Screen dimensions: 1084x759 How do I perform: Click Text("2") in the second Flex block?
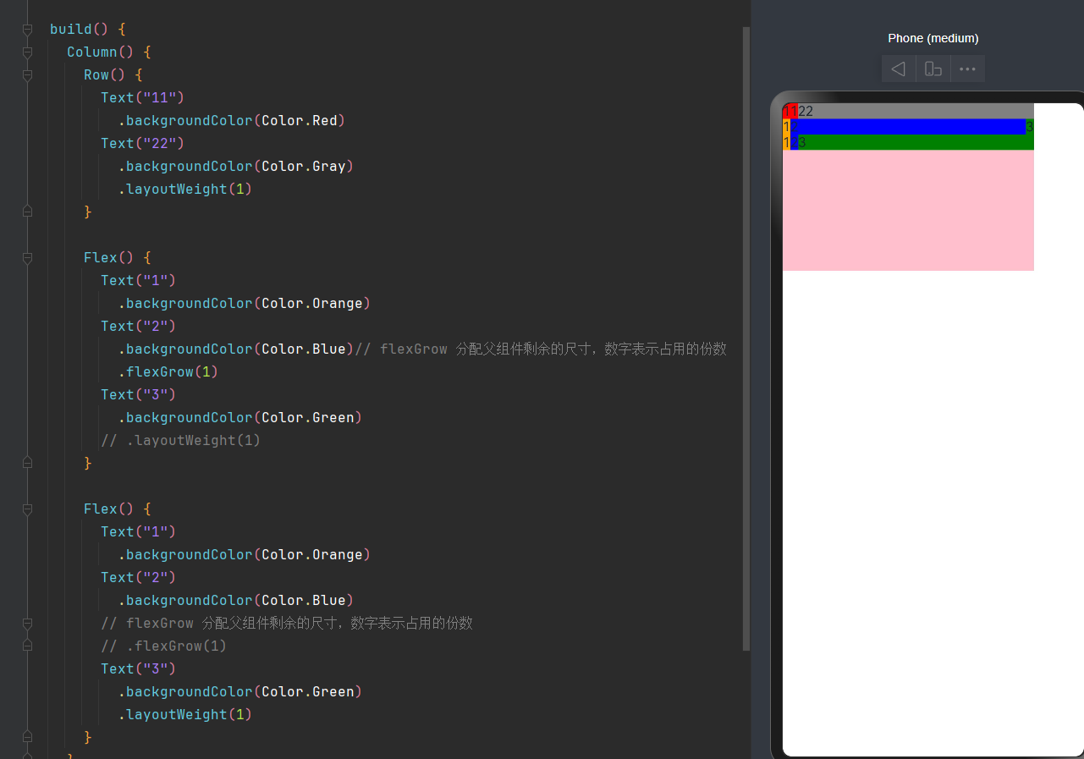click(138, 578)
